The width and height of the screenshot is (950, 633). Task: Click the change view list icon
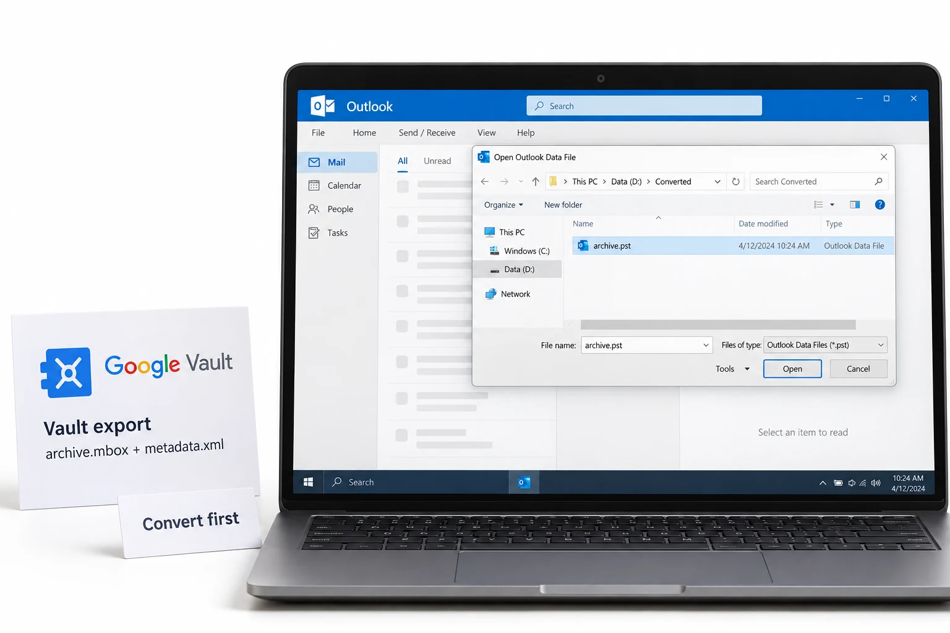tap(818, 205)
